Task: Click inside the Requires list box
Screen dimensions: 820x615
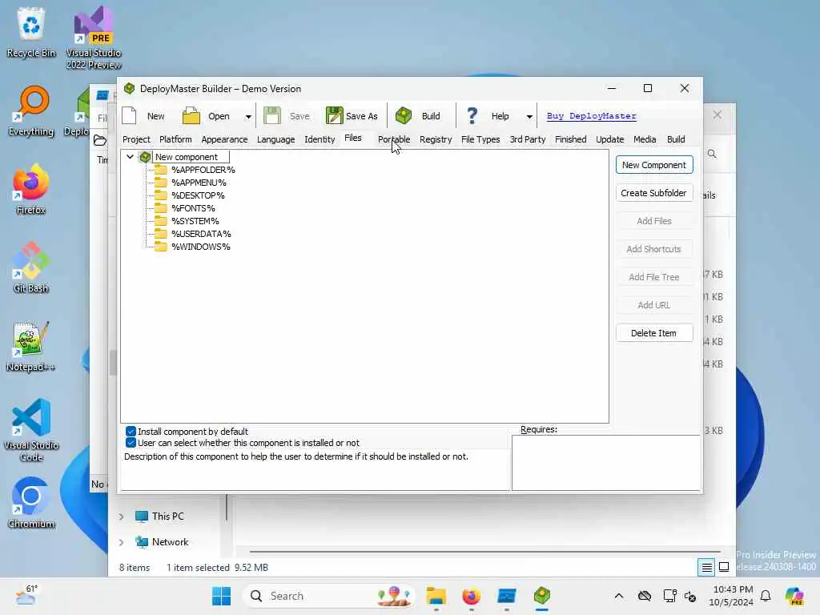Action: [606, 463]
